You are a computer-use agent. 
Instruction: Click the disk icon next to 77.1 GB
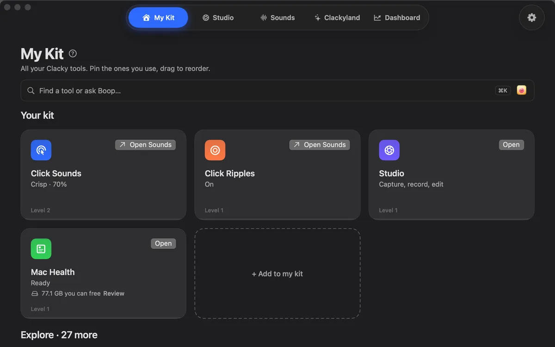(35, 294)
